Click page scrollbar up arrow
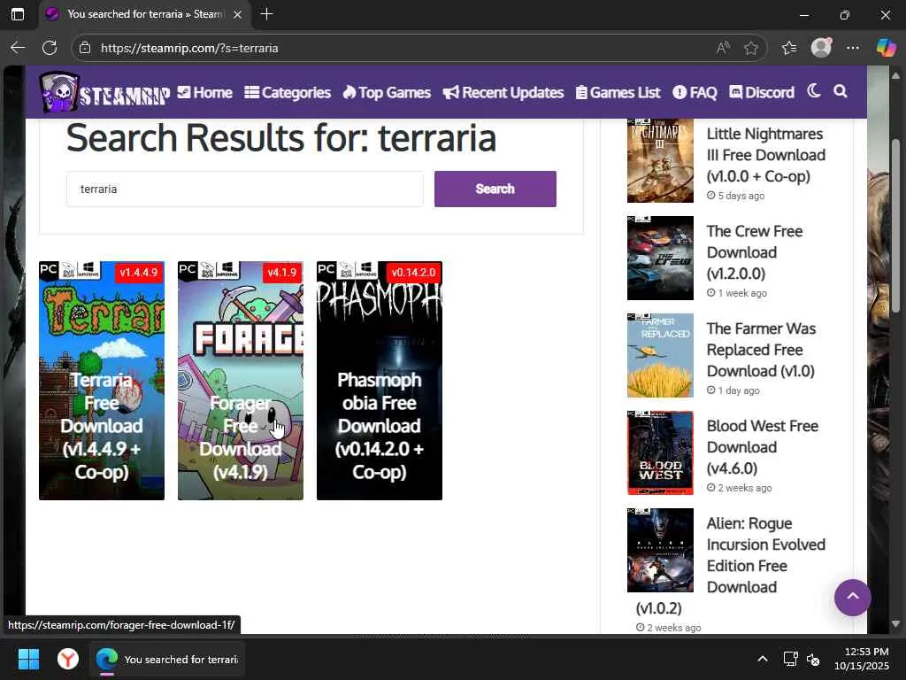 [x=896, y=75]
